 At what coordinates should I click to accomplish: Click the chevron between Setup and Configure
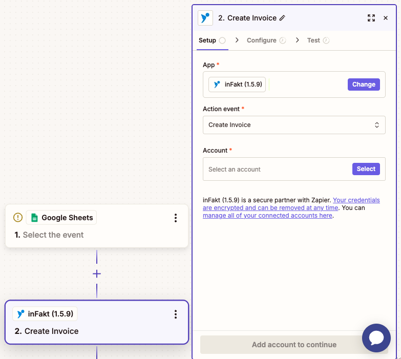[237, 40]
